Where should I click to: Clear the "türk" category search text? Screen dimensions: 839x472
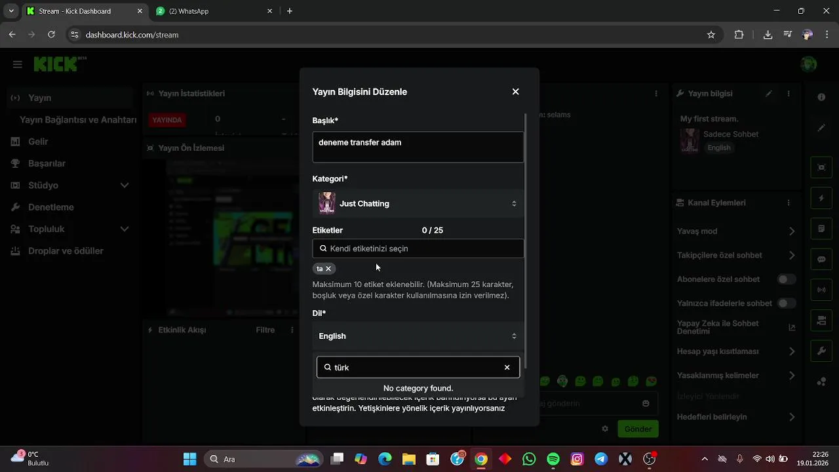click(507, 368)
